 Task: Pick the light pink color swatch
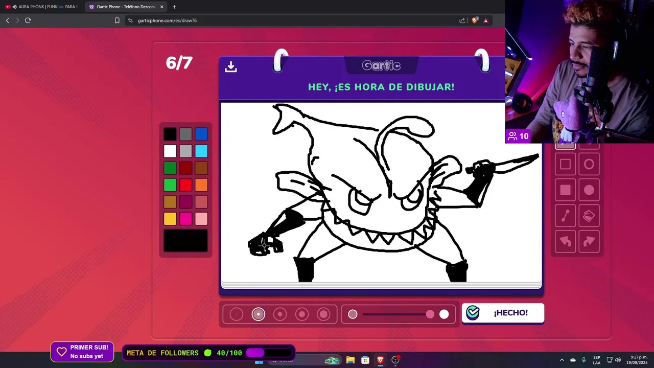(x=201, y=219)
